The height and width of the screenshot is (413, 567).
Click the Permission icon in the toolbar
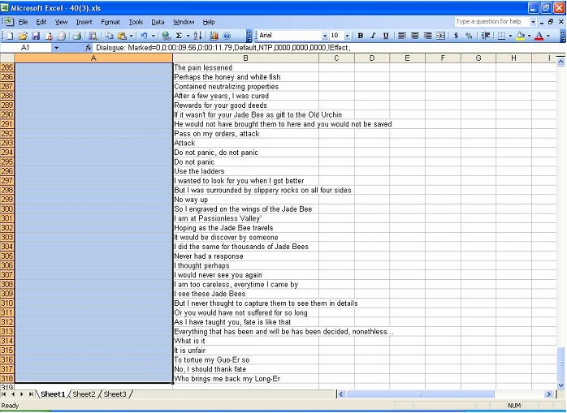coord(49,36)
